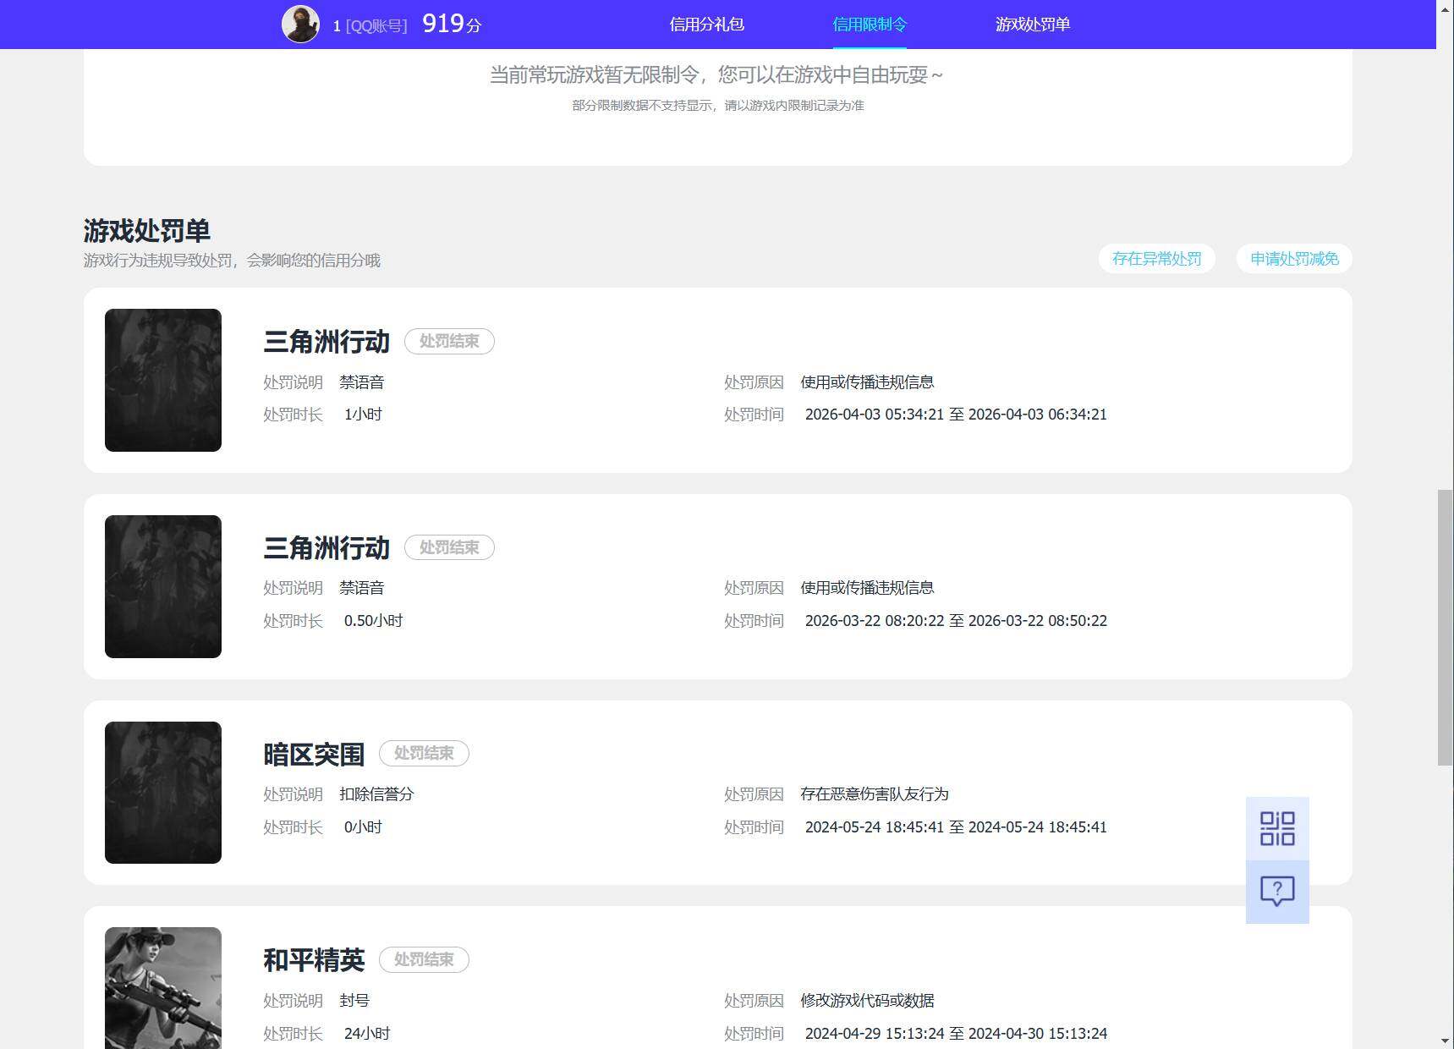This screenshot has width=1454, height=1049.
Task: Click the 919分 credit score
Action: (452, 24)
